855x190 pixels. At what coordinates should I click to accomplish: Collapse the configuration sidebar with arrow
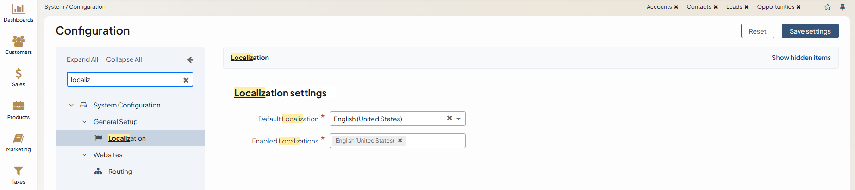190,60
